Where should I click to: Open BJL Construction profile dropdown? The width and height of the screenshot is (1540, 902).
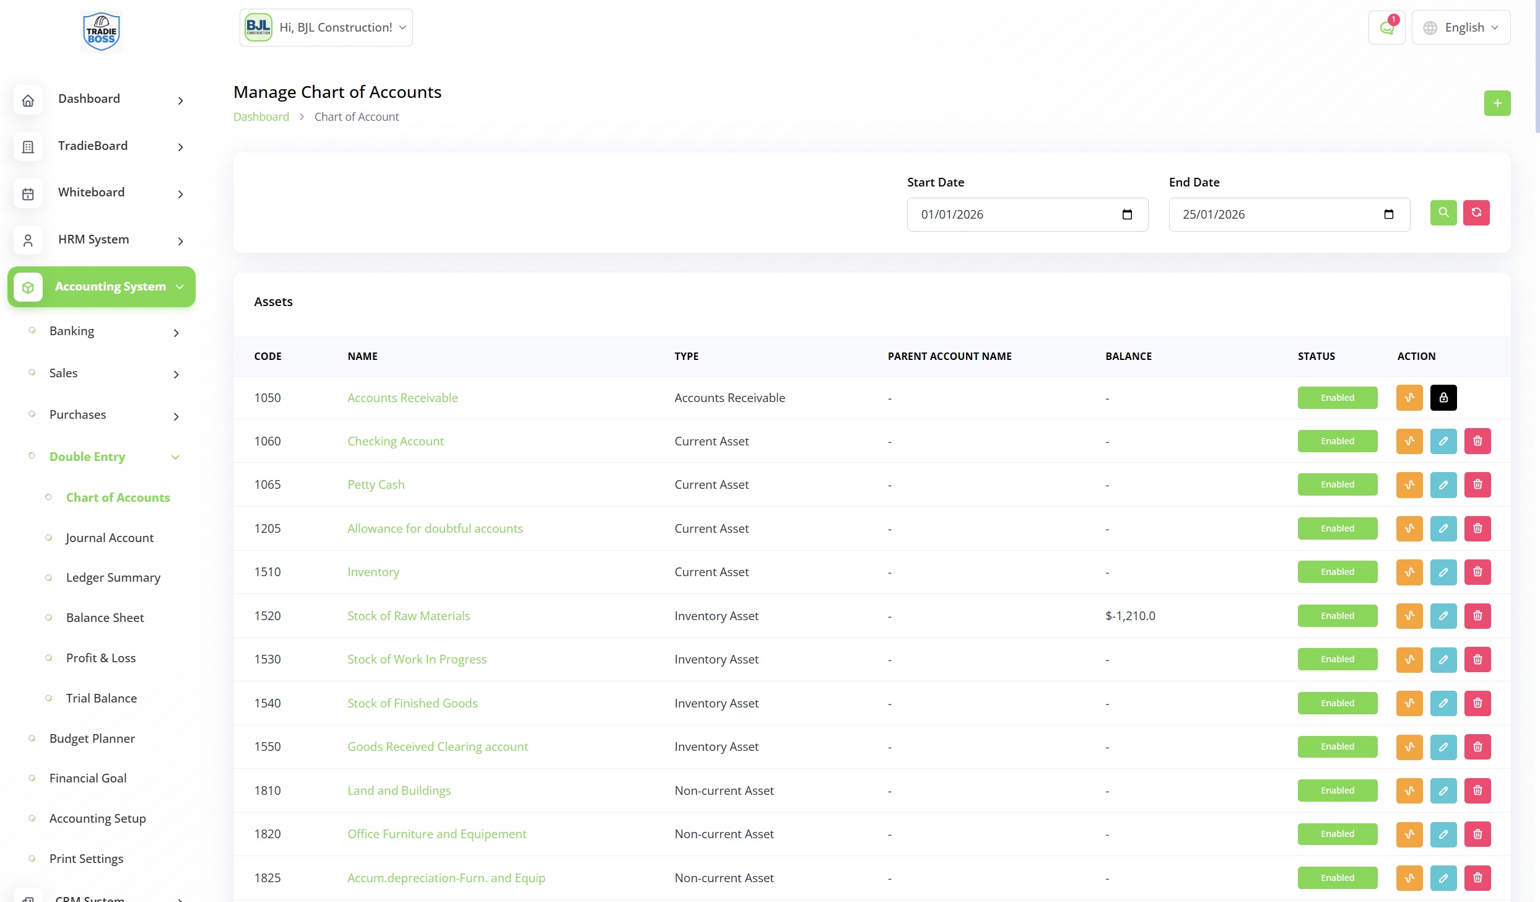tap(326, 28)
